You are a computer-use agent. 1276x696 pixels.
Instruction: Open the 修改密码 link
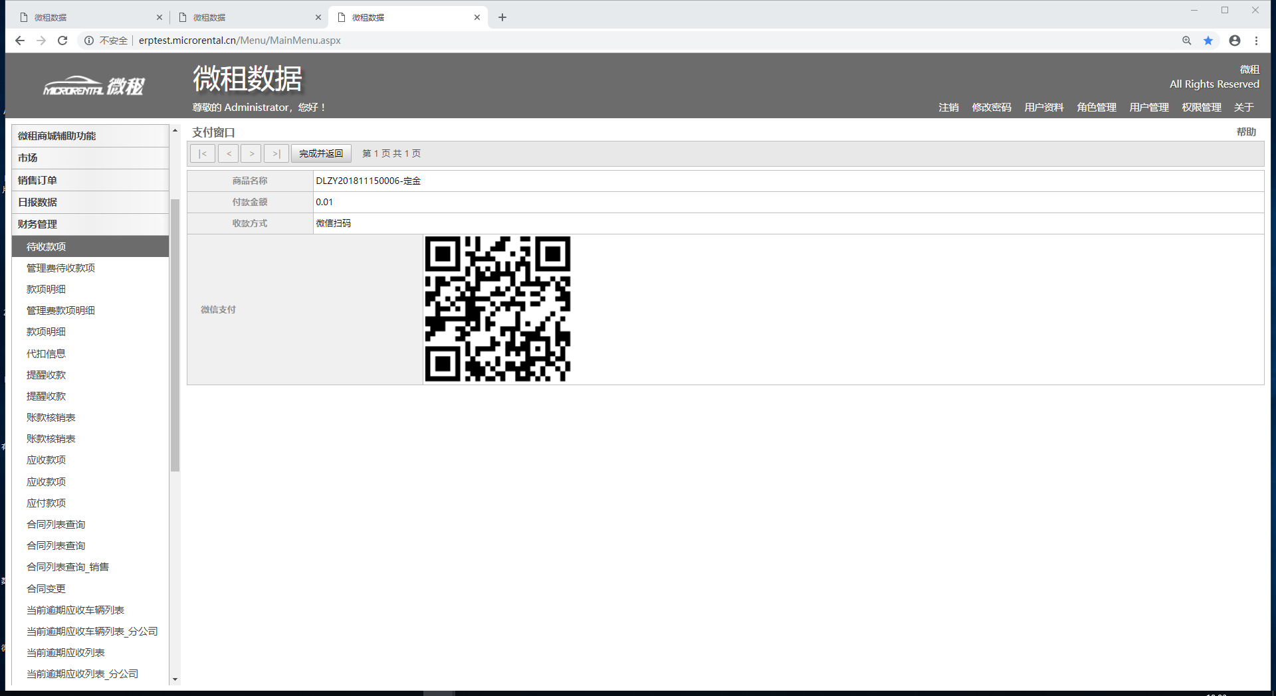992,108
